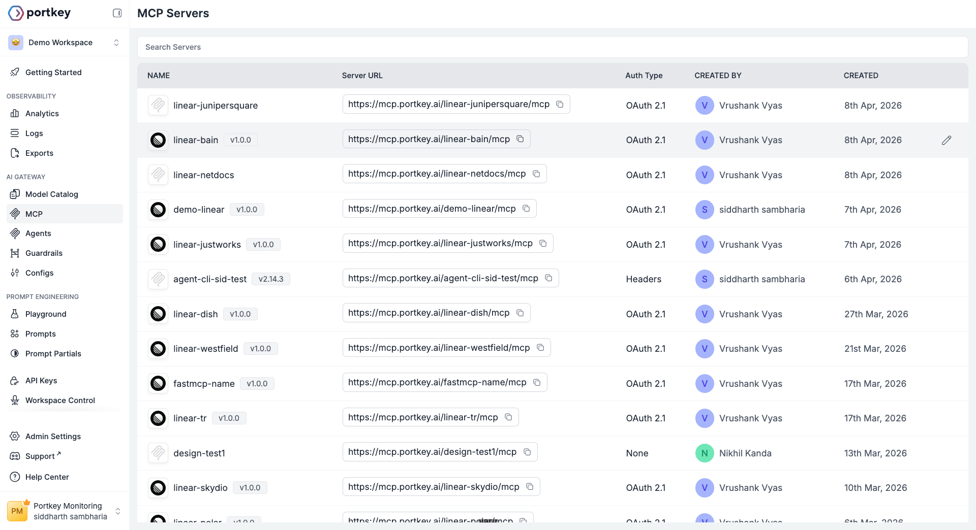Open the linear-netdocs server name
Viewport: 976px width, 530px height.
click(204, 175)
